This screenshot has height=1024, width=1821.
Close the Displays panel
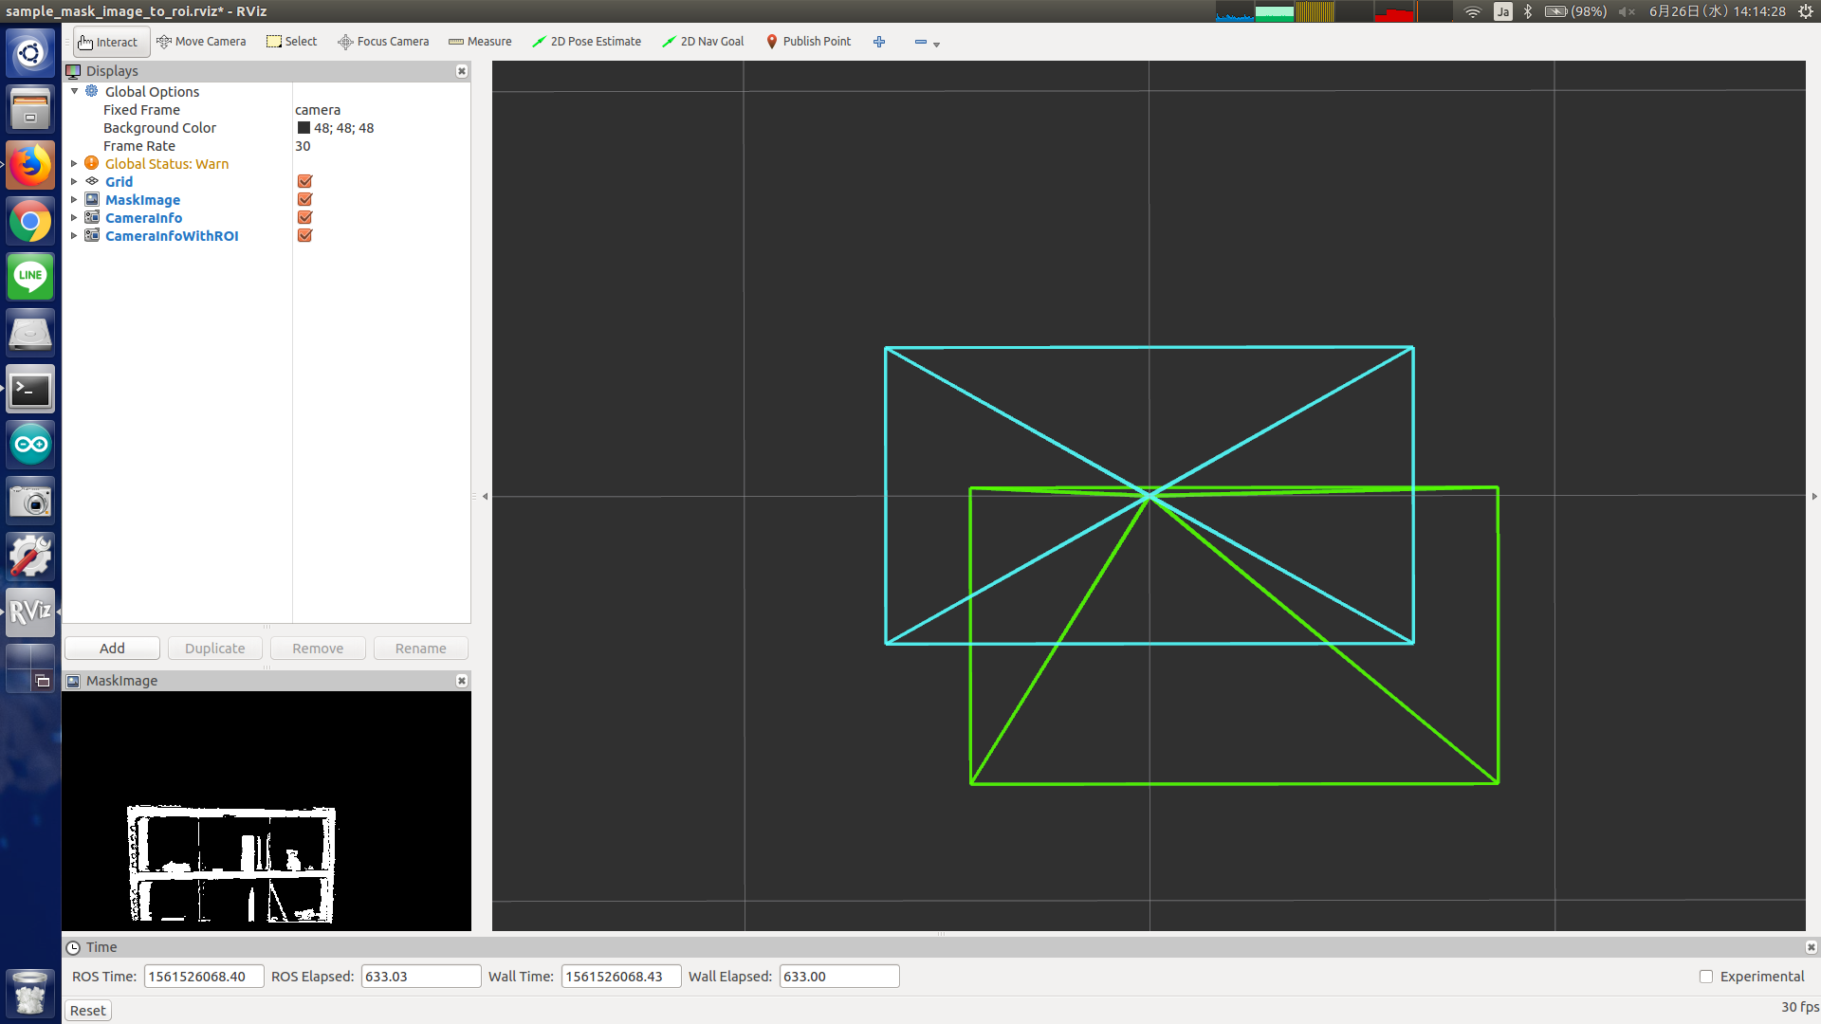click(x=462, y=71)
